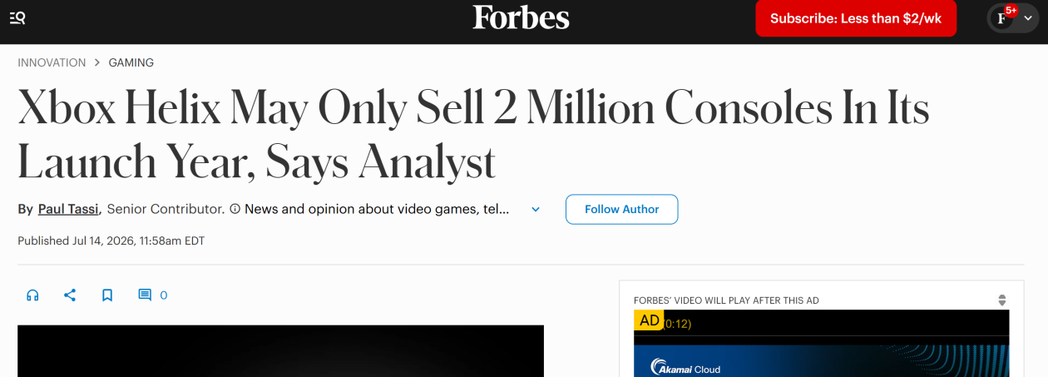Expand the truncated author bio chevron
1048x377 pixels.
click(536, 210)
